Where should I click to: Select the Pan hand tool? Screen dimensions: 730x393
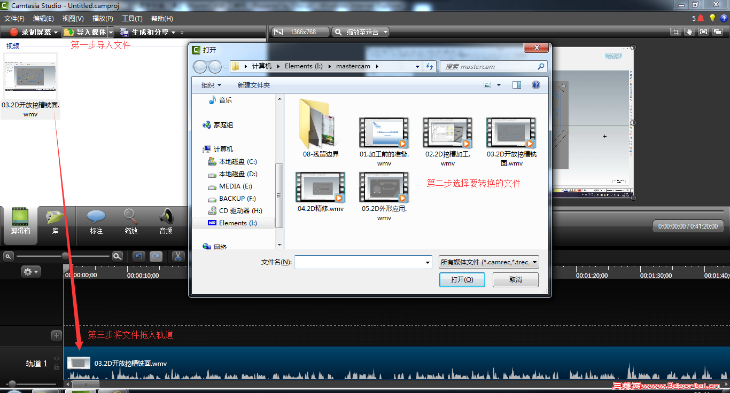pyautogui.click(x=689, y=32)
